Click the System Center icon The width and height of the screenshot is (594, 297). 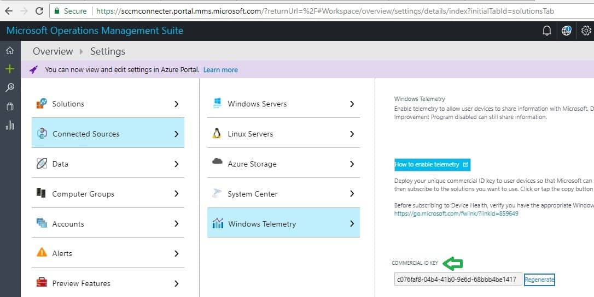[x=217, y=193]
